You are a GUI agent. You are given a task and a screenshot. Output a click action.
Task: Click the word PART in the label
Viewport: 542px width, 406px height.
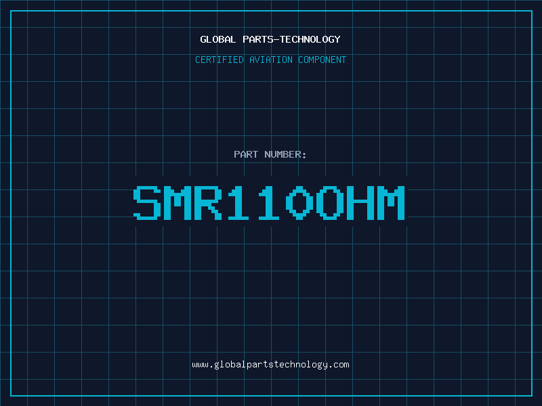[246, 154]
